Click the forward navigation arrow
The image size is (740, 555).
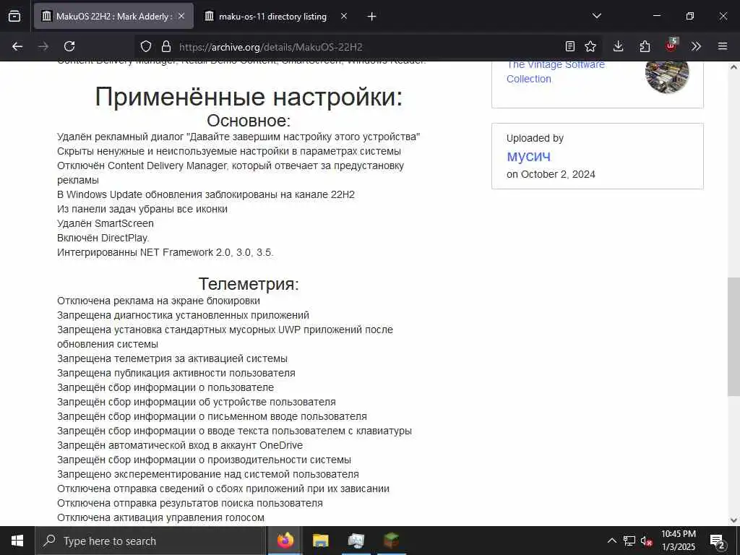(x=43, y=46)
